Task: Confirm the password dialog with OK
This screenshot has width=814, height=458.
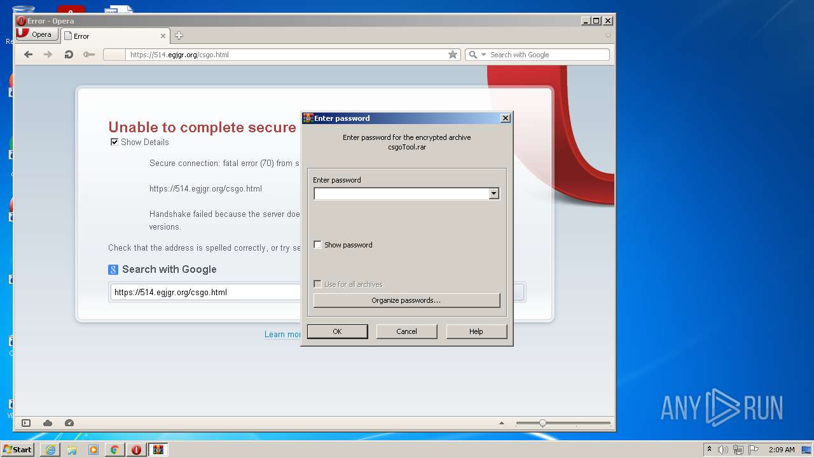Action: 337,331
